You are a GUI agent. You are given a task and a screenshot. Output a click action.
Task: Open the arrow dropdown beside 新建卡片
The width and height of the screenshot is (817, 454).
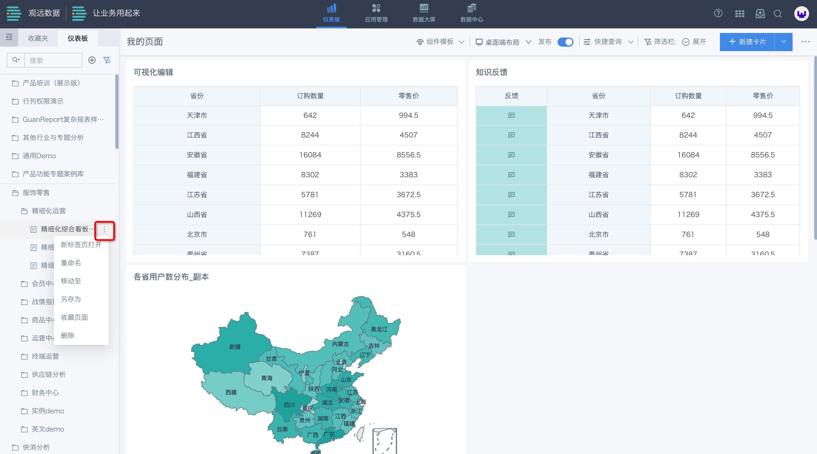pyautogui.click(x=784, y=42)
